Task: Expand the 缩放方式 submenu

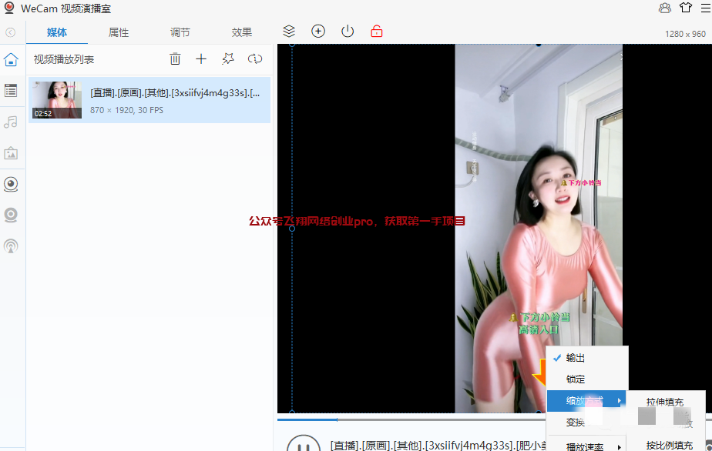Action: click(x=585, y=401)
